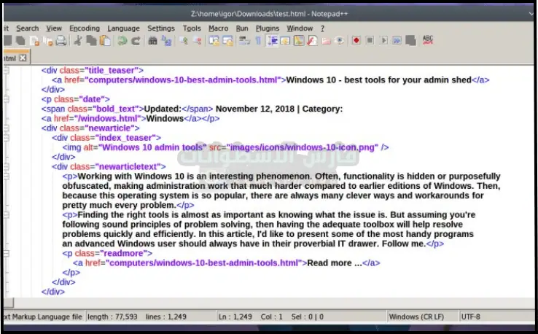This screenshot has width=538, height=334.
Task: Click the Redo arrow icon
Action: [x=136, y=41]
